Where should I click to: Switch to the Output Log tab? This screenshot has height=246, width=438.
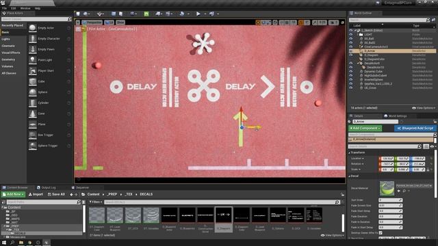[x=47, y=188]
